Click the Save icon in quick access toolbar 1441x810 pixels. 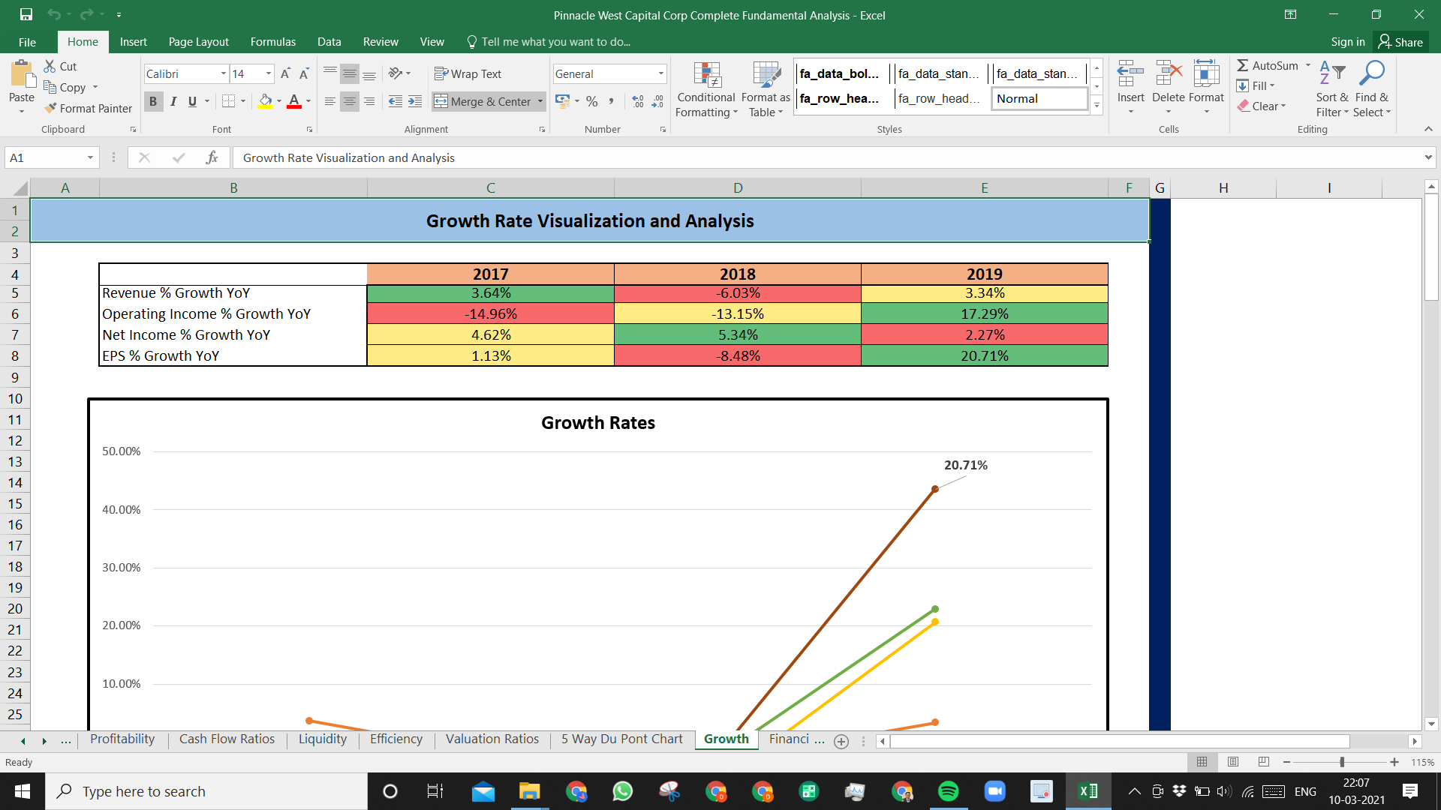pyautogui.click(x=26, y=14)
